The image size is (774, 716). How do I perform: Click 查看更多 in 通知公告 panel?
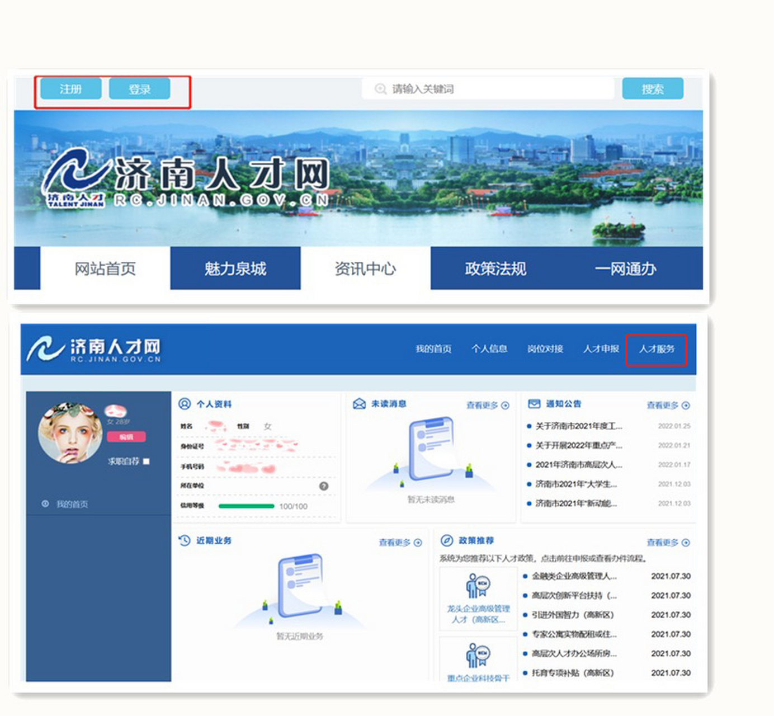pyautogui.click(x=663, y=406)
